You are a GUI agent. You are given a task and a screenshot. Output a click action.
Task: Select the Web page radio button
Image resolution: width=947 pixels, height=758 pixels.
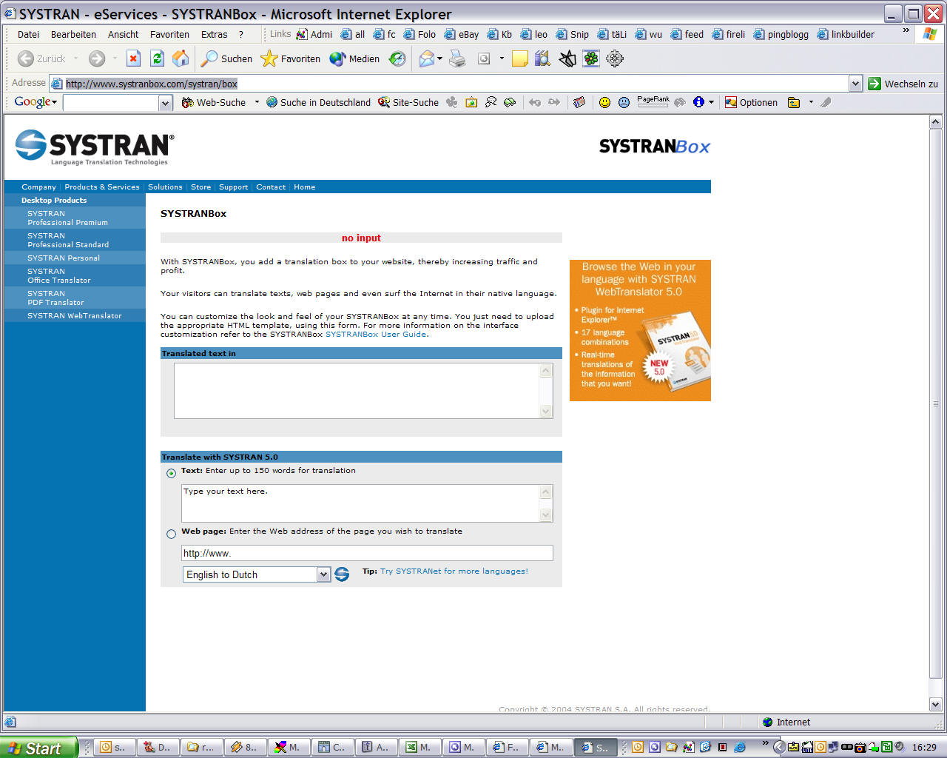coord(172,534)
